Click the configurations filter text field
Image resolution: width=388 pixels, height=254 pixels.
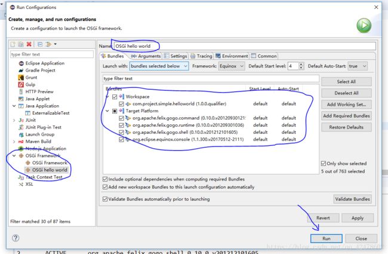pyautogui.click(x=52, y=54)
